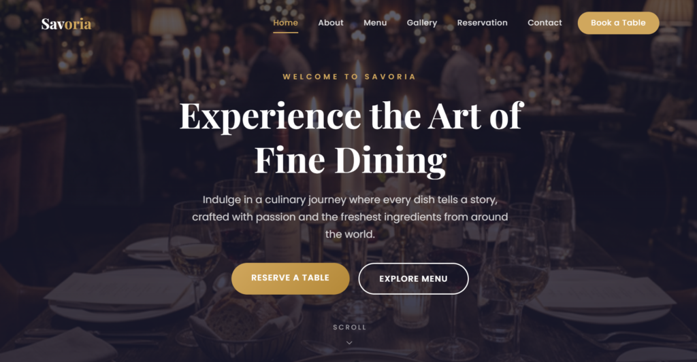Click the Experience the Art of headline

tap(352, 116)
